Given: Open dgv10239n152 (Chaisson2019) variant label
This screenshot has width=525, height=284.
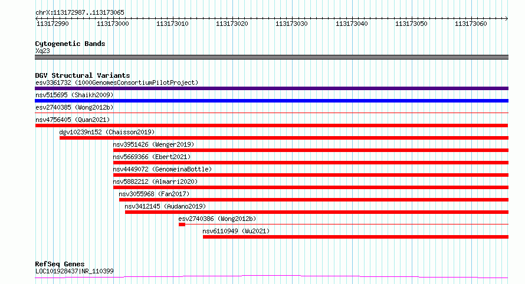Looking at the screenshot, I should 107,132.
